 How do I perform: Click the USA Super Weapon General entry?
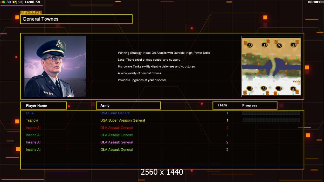[x=122, y=120]
